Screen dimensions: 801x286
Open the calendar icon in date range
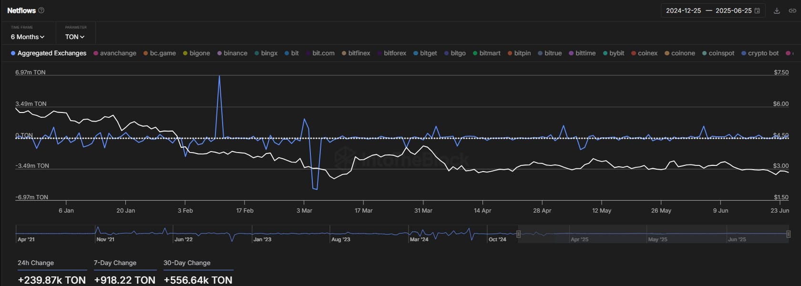point(757,10)
